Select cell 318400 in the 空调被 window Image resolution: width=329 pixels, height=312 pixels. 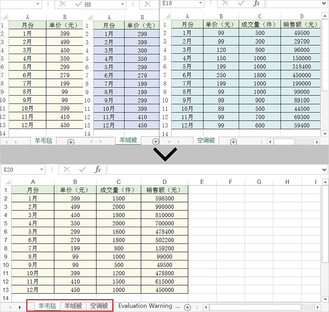coord(301,67)
